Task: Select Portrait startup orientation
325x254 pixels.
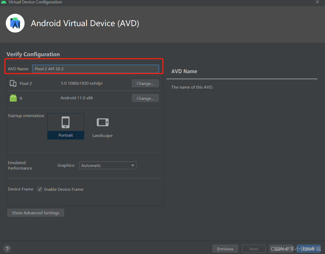Action: (x=66, y=126)
